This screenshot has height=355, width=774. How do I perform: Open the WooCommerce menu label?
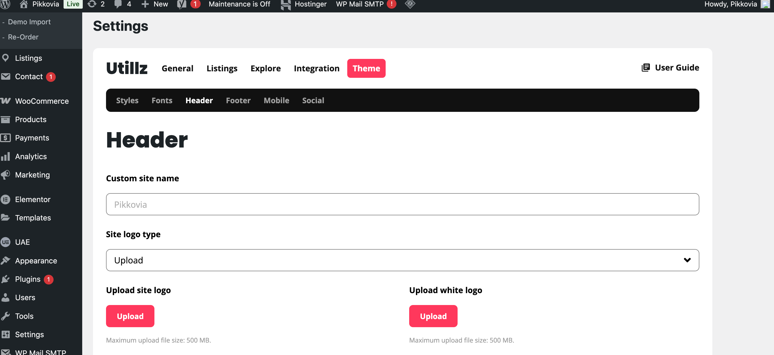click(42, 101)
